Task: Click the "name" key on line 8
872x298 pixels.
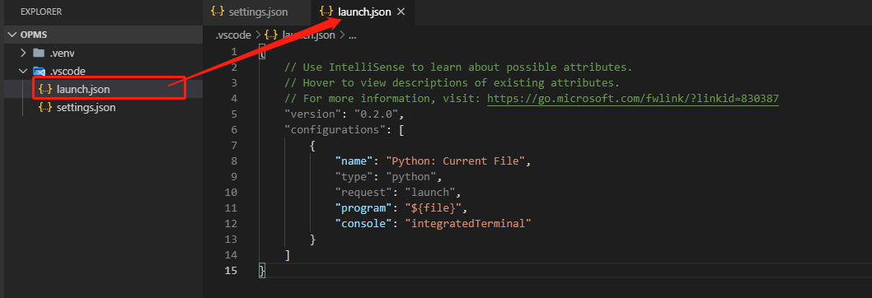Action: [354, 161]
